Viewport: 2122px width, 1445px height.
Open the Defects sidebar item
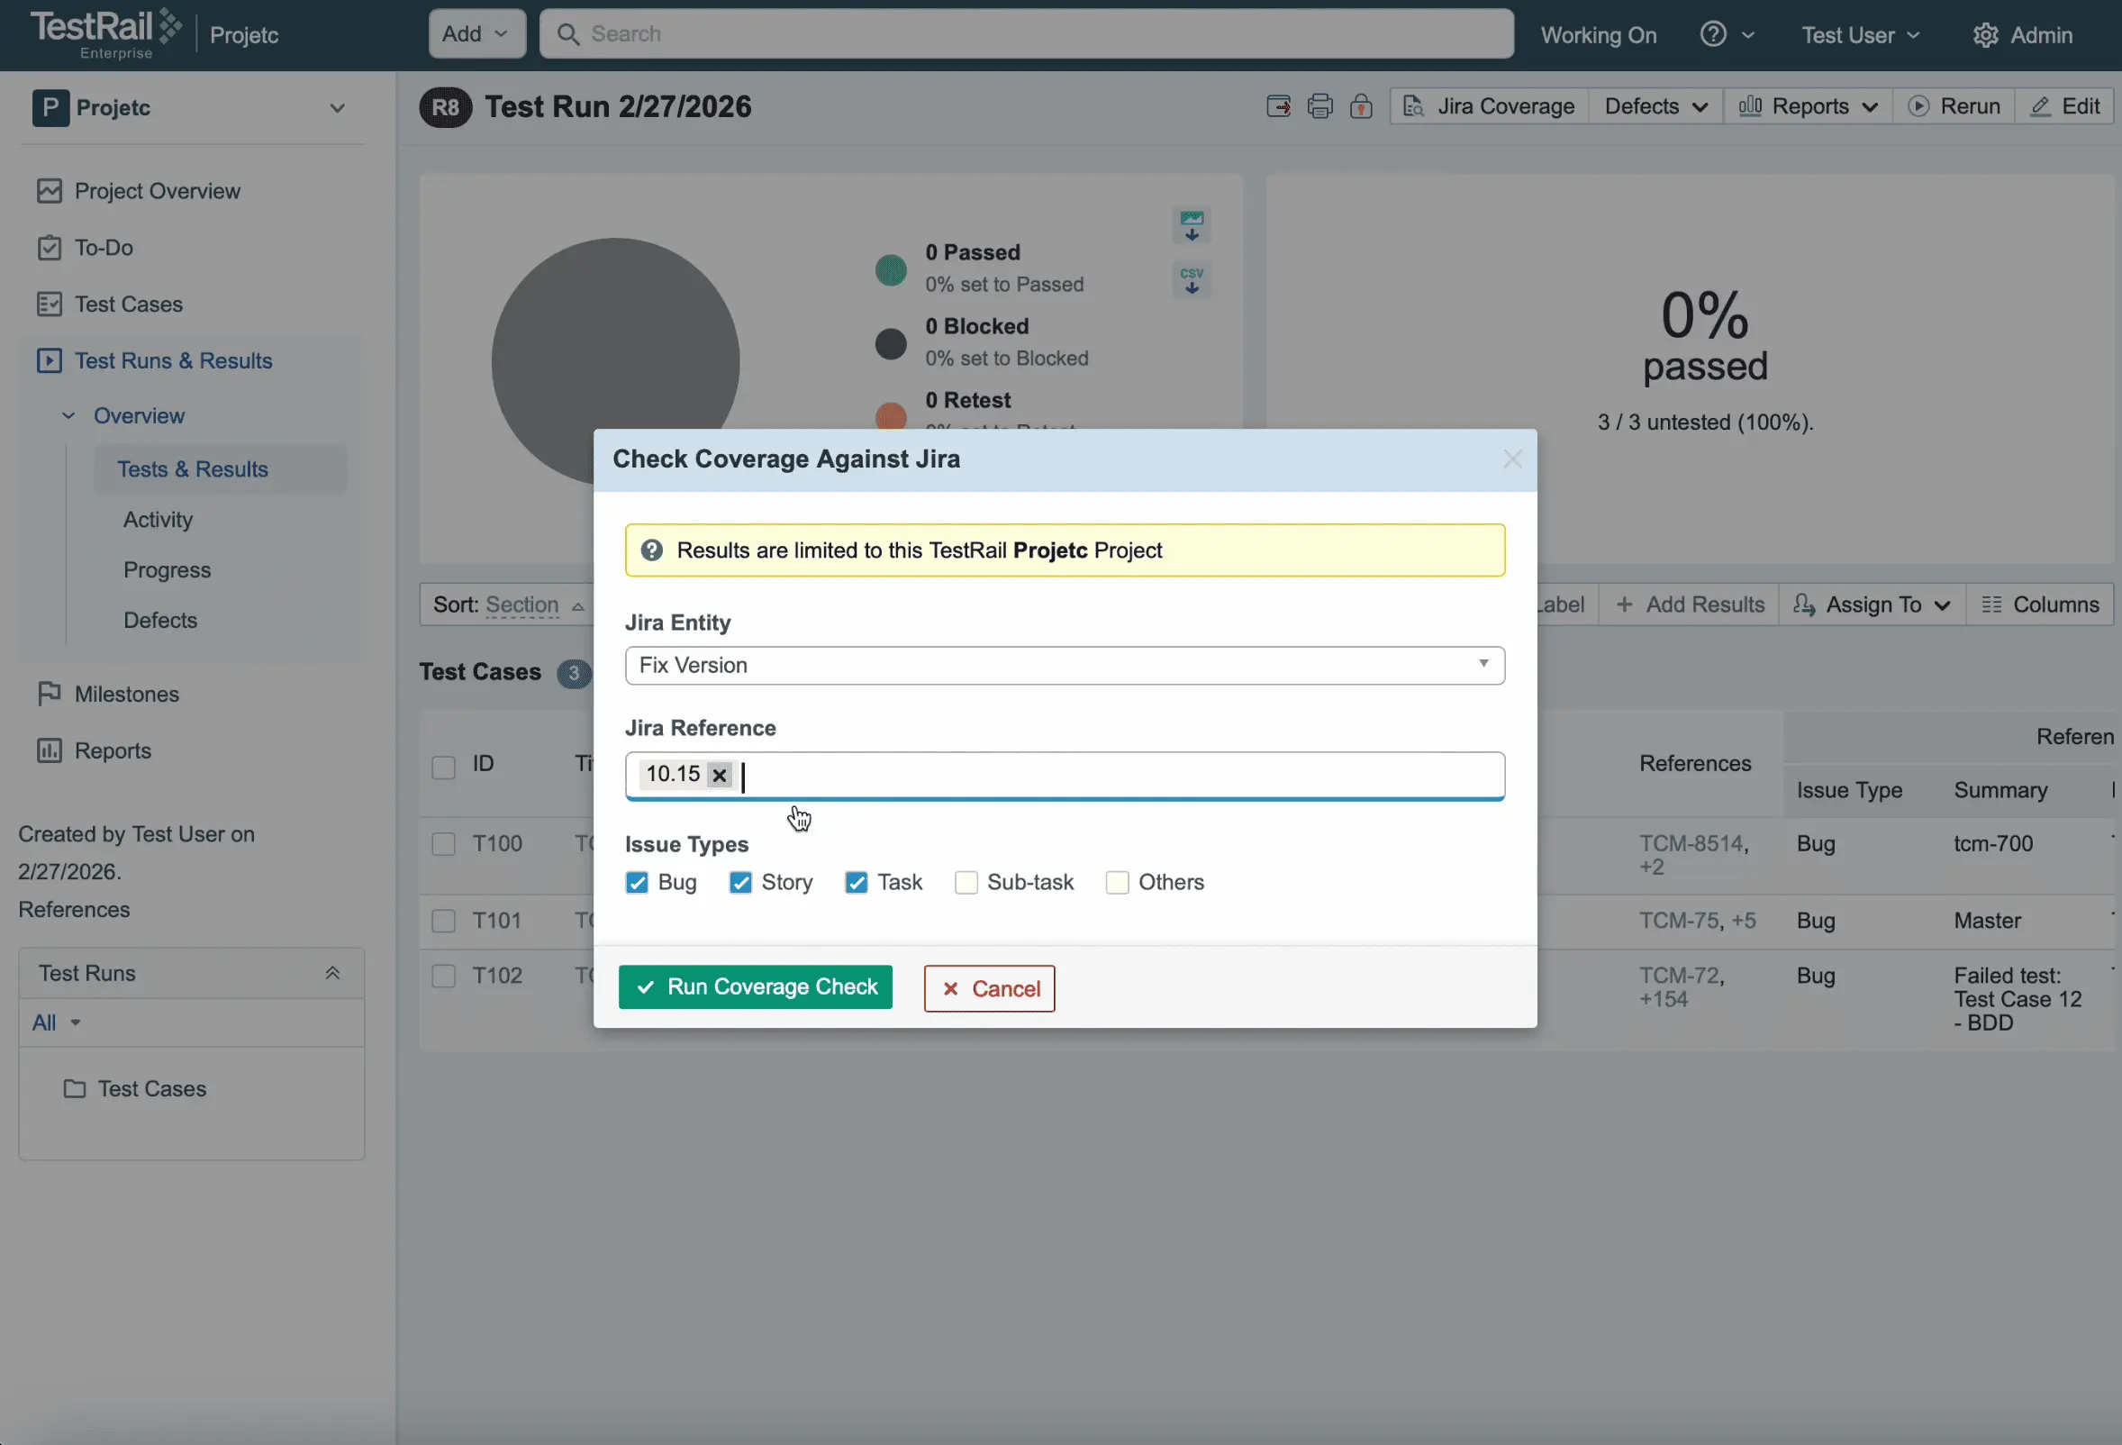click(159, 620)
